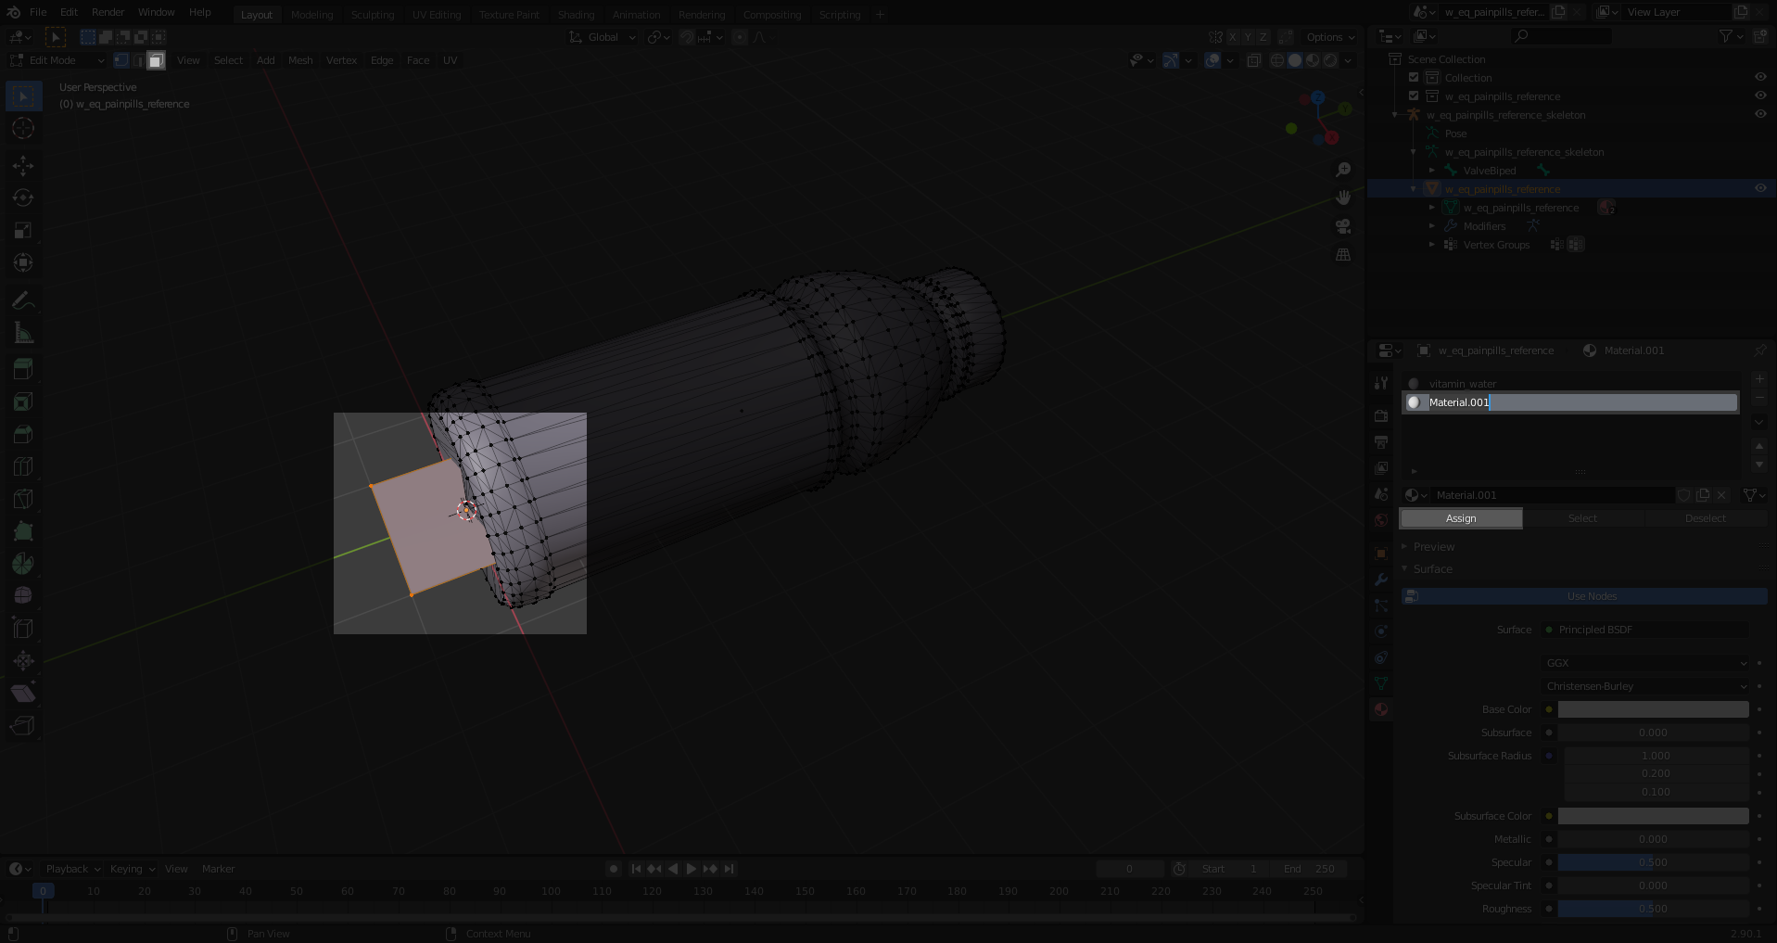Toggle auto keying record button
Image resolution: width=1777 pixels, height=943 pixels.
click(x=613, y=869)
